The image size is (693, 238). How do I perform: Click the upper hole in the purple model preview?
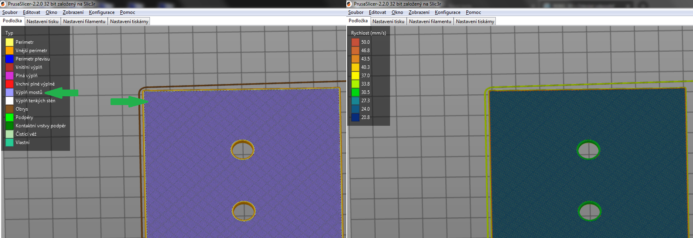[243, 150]
